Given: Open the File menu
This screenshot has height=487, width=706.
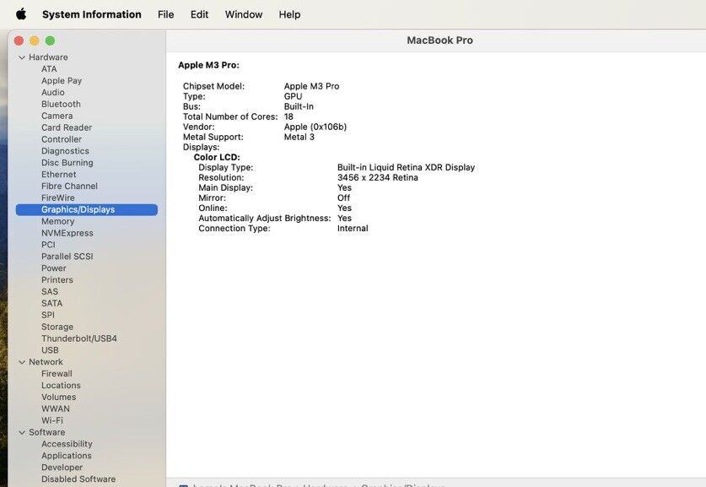Looking at the screenshot, I should coord(165,14).
